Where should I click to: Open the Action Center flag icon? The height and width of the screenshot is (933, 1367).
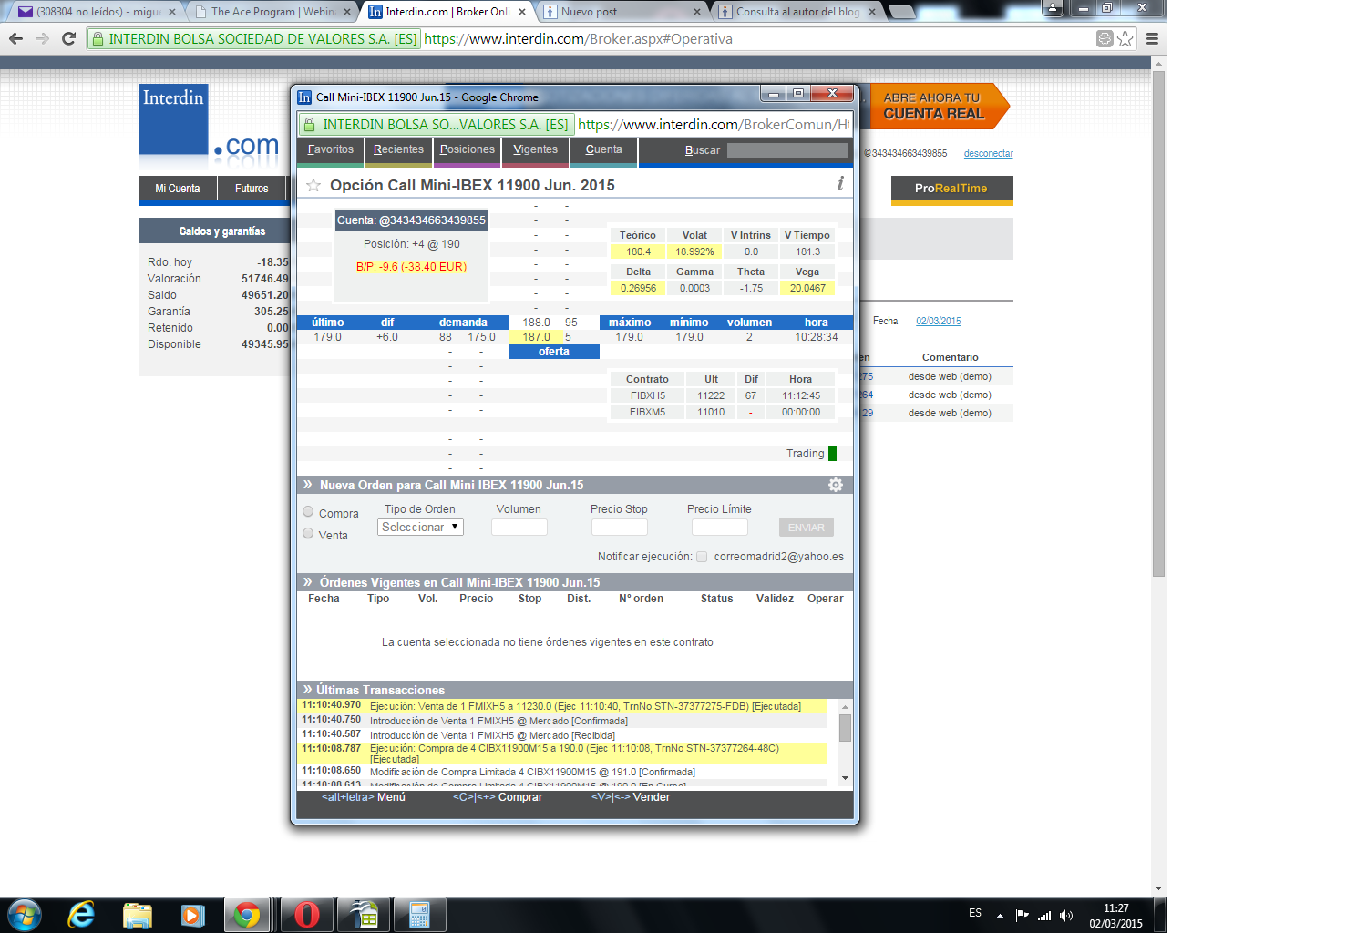tap(1023, 916)
